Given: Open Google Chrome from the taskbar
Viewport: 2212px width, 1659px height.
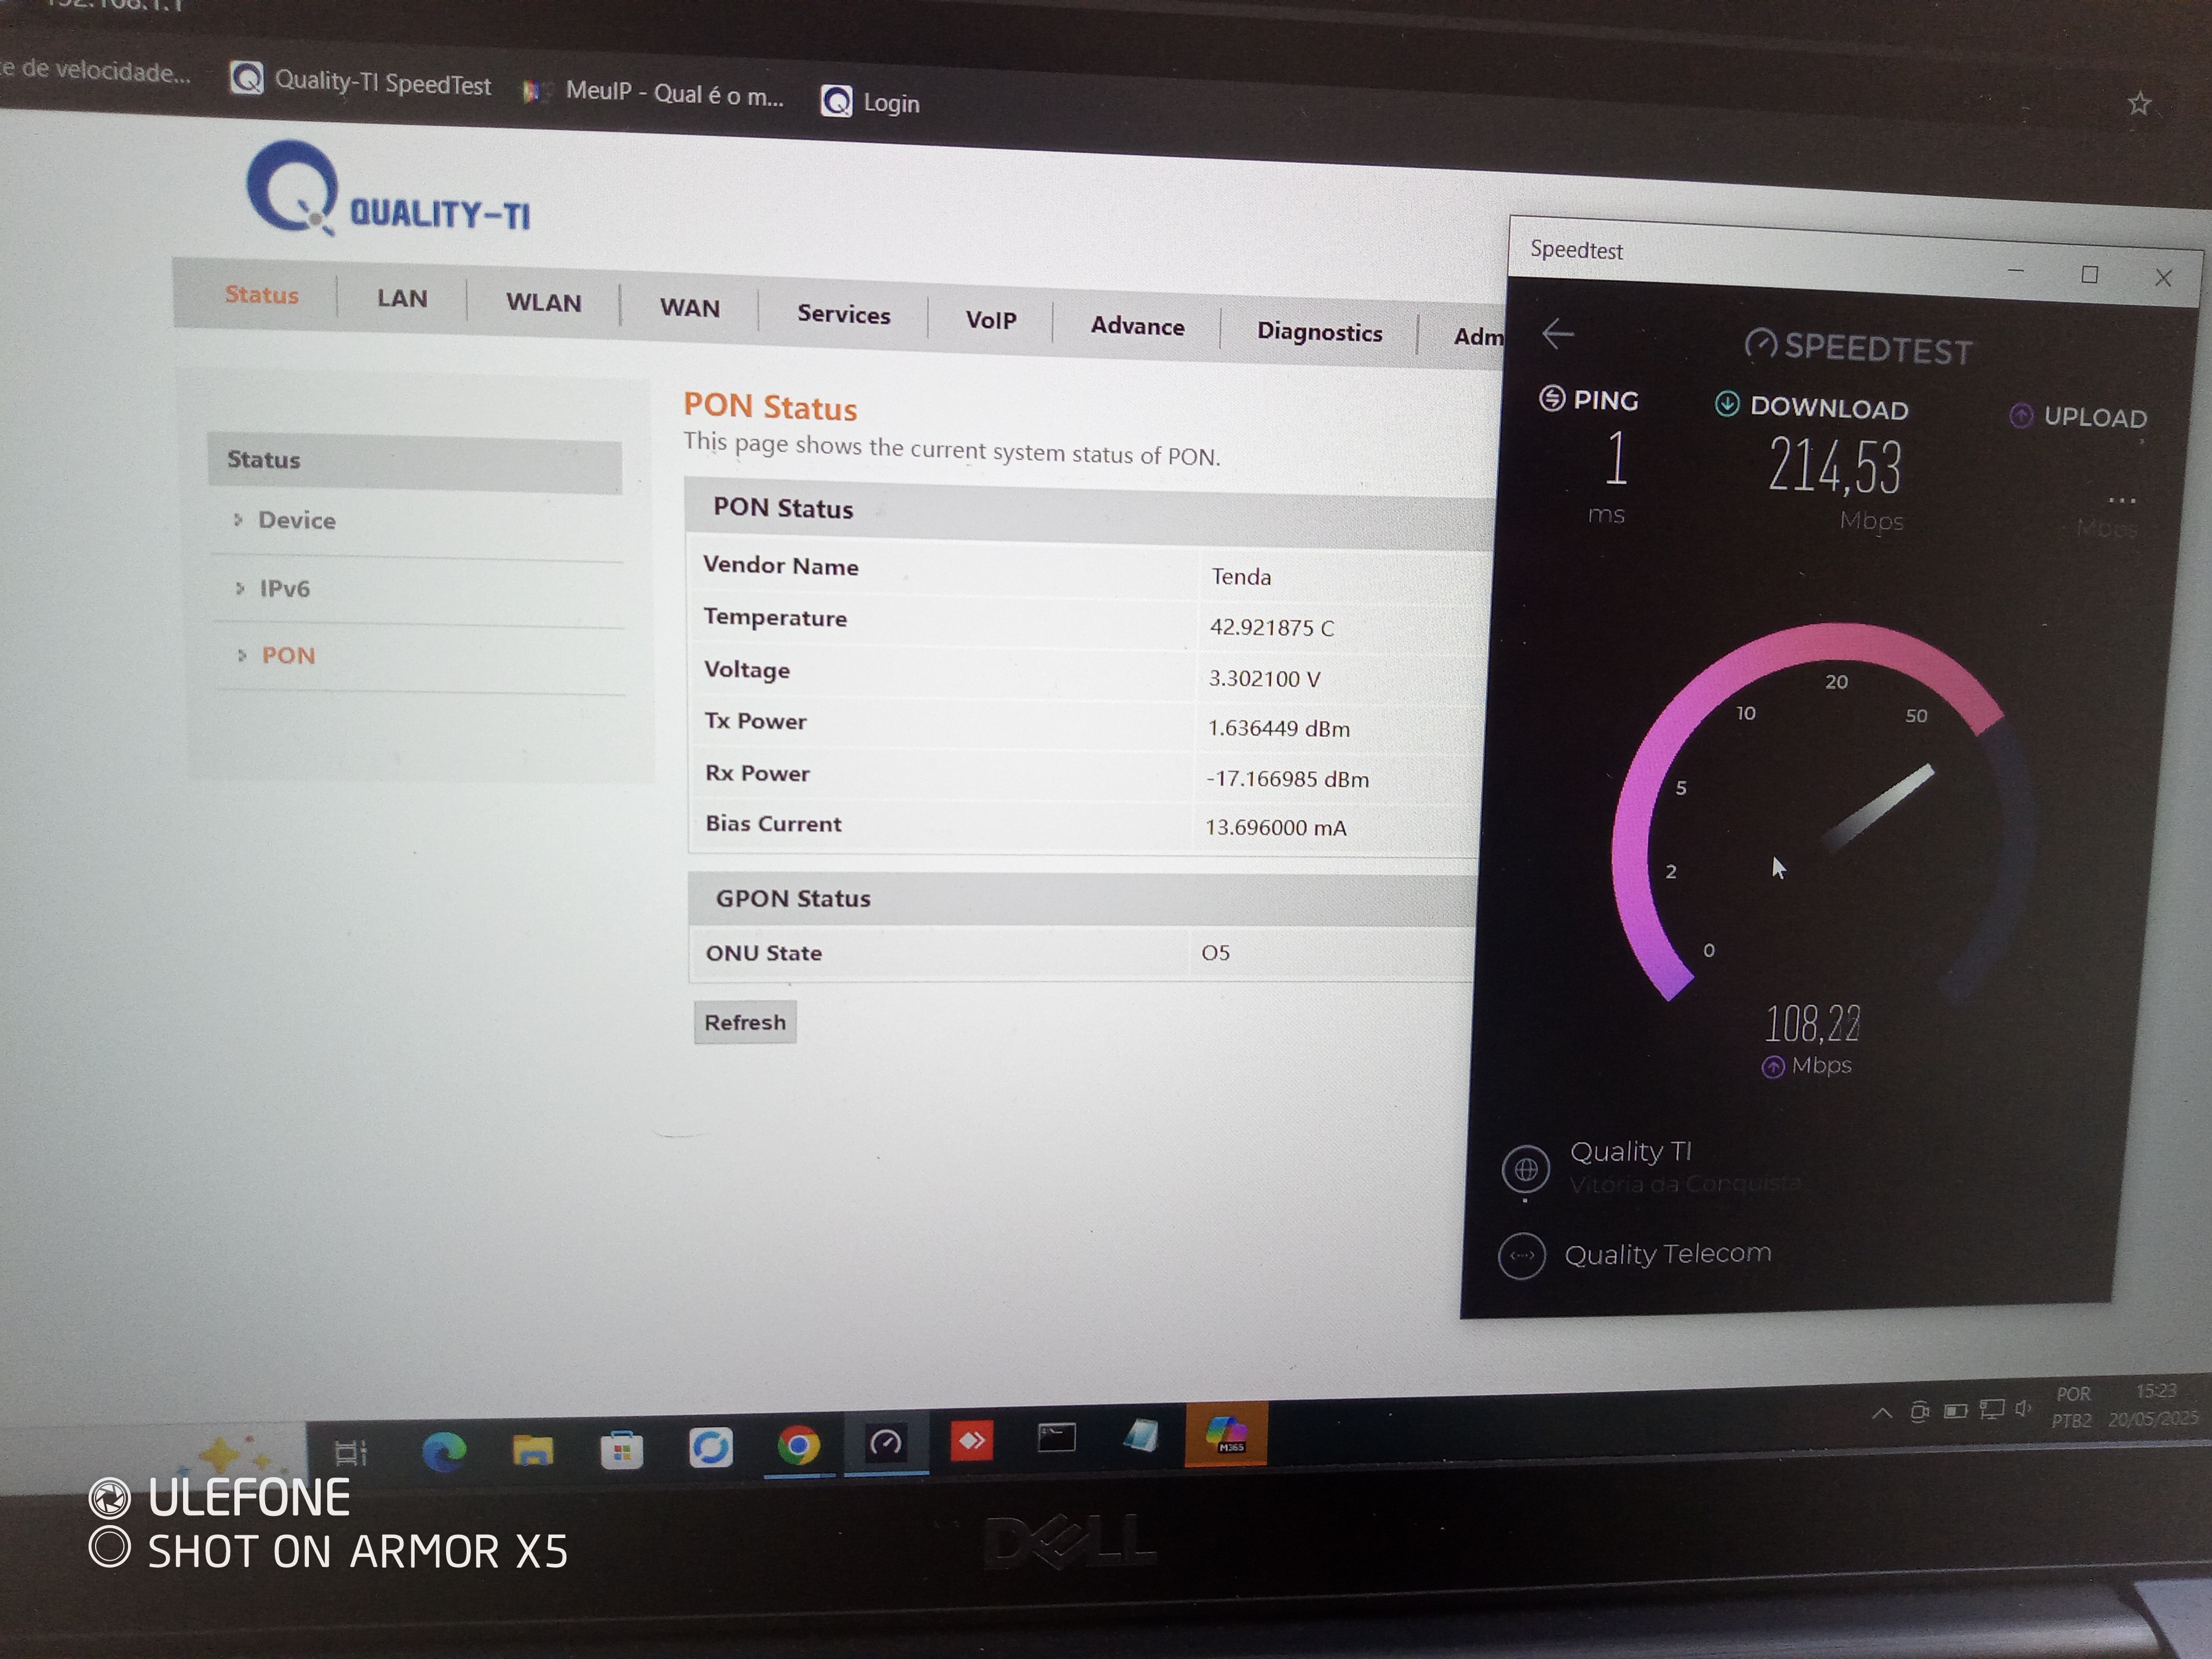Looking at the screenshot, I should click(798, 1446).
